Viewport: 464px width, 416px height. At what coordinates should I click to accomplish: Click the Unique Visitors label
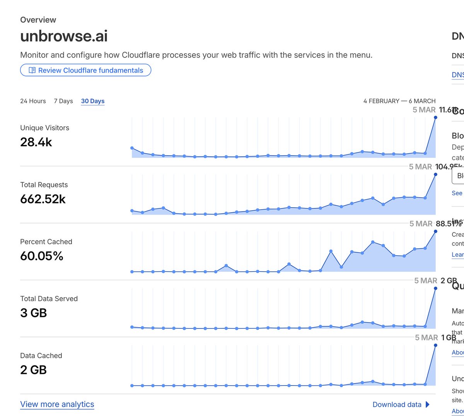44,128
